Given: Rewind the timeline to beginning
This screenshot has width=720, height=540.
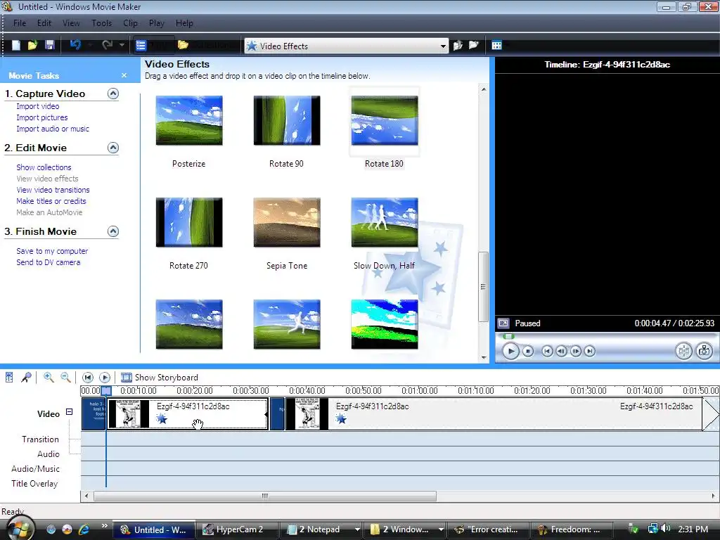Looking at the screenshot, I should point(88,378).
